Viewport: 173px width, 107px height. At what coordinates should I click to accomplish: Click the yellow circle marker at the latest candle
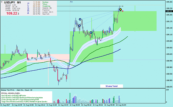click(x=120, y=10)
